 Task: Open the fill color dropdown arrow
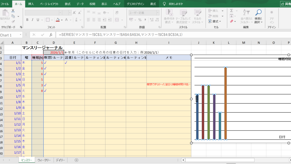click(x=62, y=20)
